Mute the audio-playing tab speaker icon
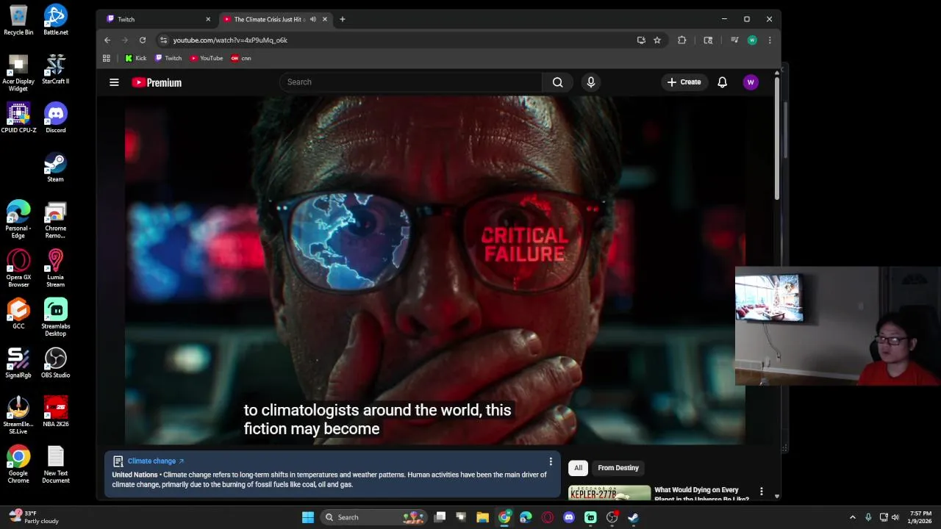941x529 pixels. 313,19
